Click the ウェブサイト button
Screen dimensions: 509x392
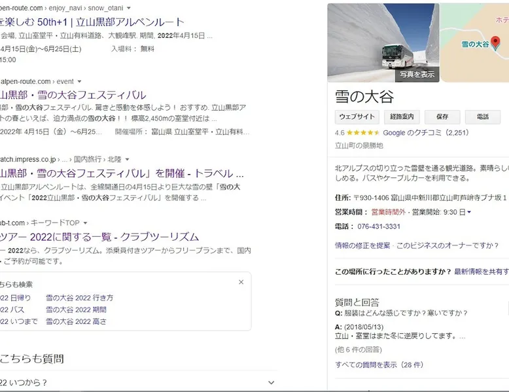357,116
